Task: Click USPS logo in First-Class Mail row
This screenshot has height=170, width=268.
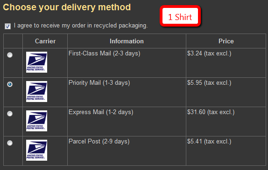Action: pyautogui.click(x=36, y=62)
